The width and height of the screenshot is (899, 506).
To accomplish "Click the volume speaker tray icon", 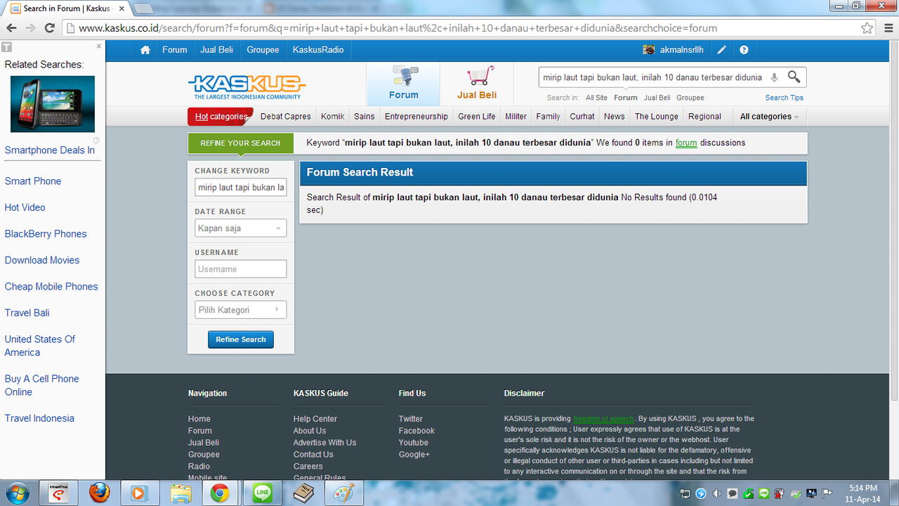I will [716, 493].
